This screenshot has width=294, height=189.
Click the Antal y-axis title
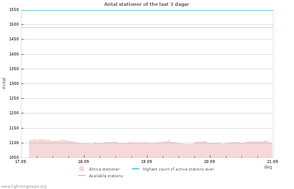point(4,84)
